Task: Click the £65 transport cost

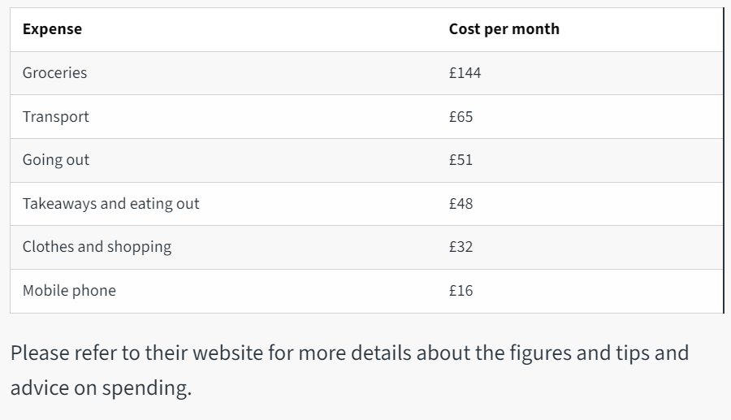Action: click(x=461, y=117)
